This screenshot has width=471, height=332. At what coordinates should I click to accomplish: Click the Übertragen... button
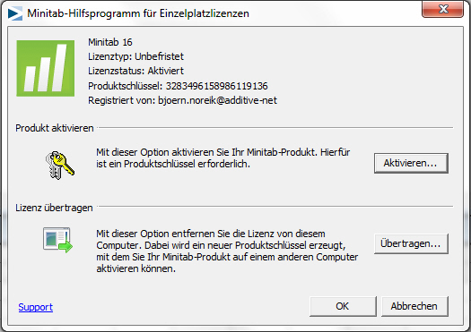[411, 243]
